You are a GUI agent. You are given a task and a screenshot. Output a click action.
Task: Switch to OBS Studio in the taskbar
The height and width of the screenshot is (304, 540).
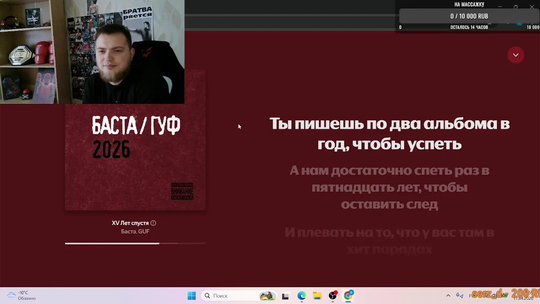pyautogui.click(x=333, y=296)
